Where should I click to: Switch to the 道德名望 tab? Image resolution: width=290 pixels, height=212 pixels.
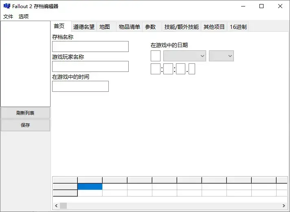click(84, 27)
